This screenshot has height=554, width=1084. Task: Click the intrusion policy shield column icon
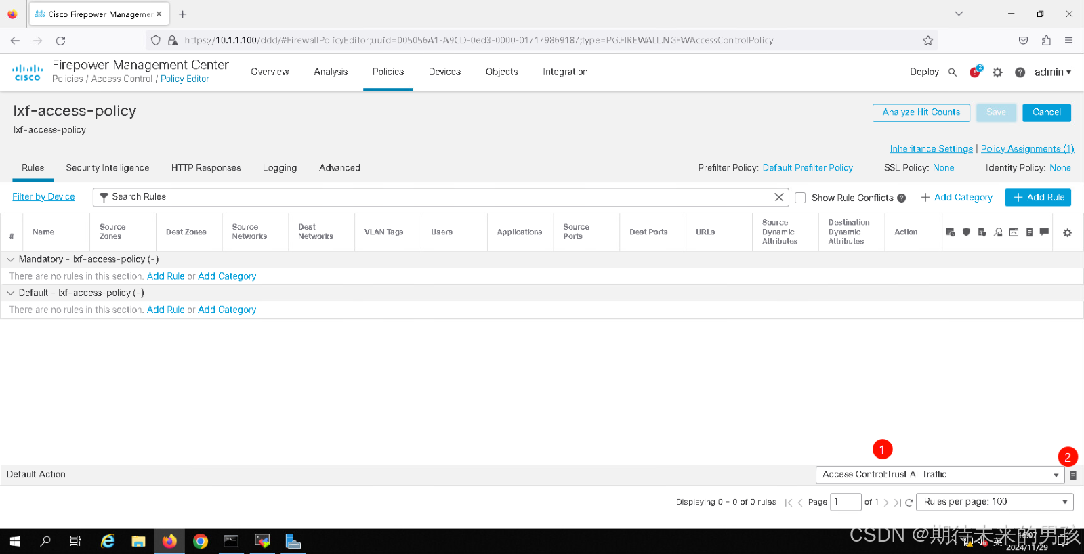tap(966, 232)
